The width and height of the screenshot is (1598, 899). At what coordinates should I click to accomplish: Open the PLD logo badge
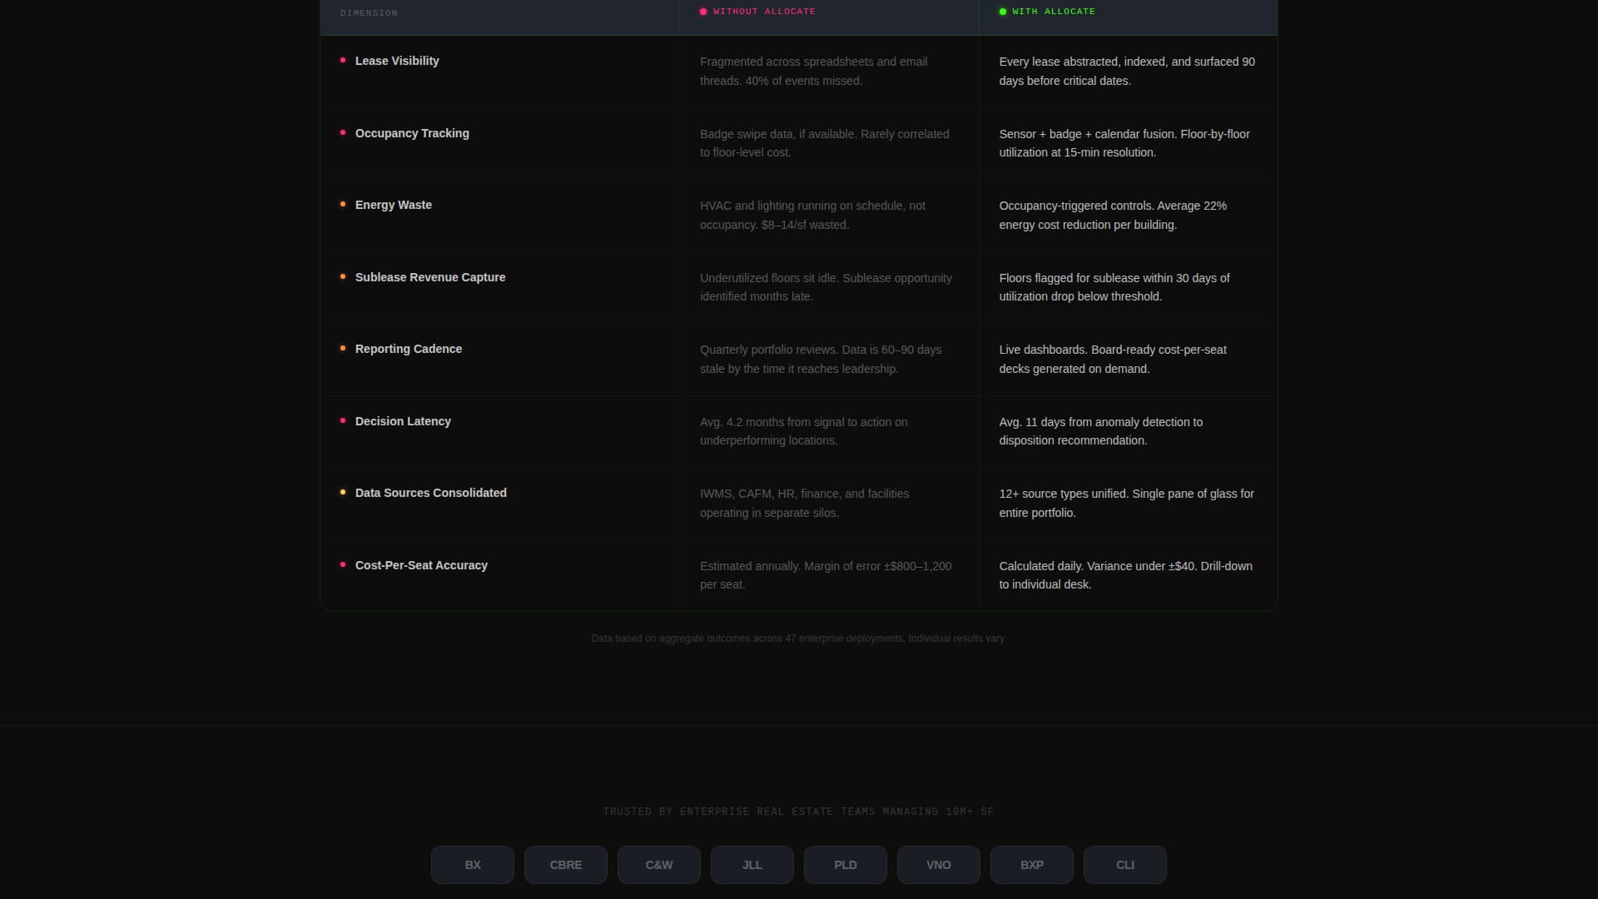click(x=845, y=865)
